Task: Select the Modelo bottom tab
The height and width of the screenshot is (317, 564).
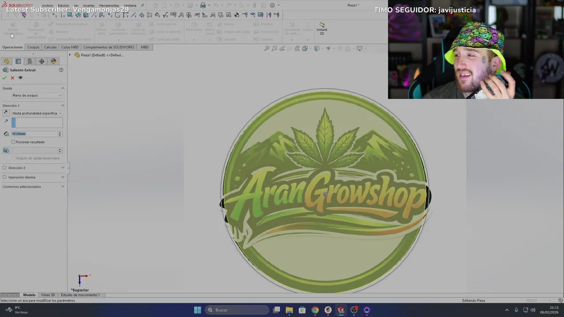Action: [29, 295]
